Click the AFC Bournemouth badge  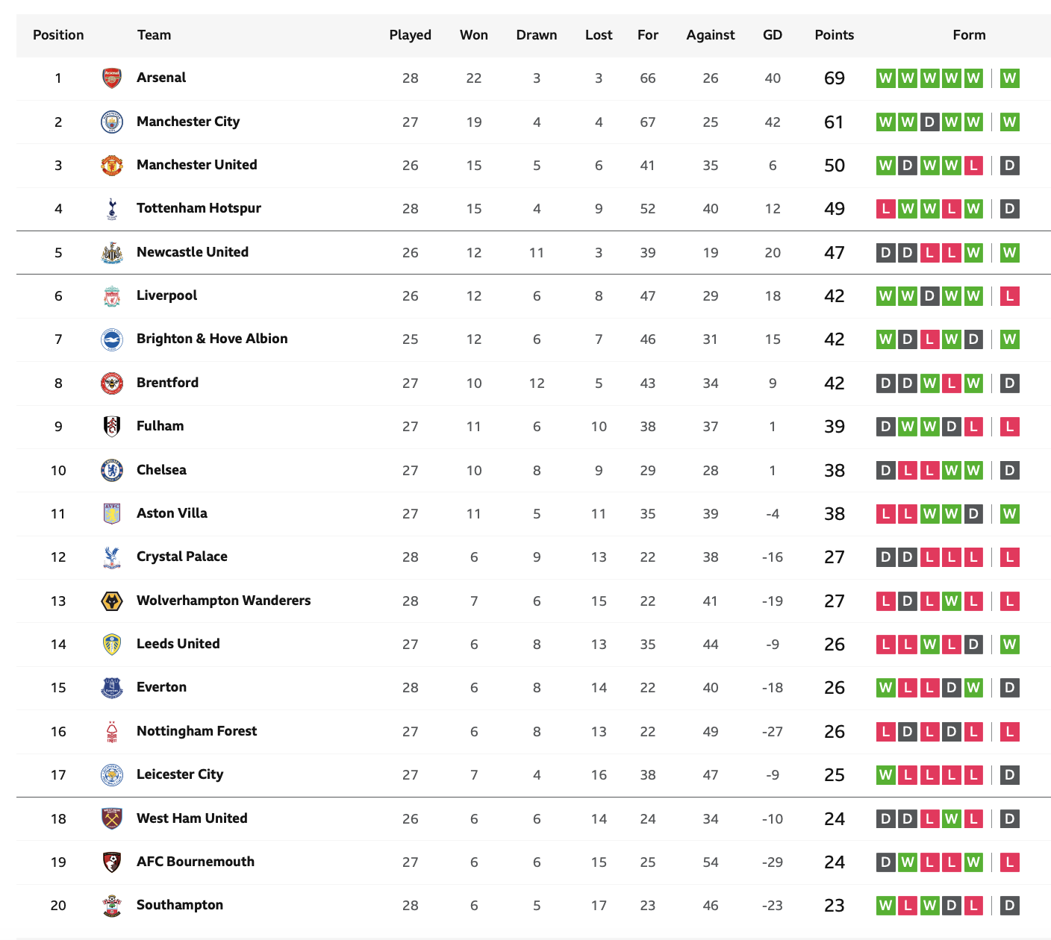click(x=112, y=862)
